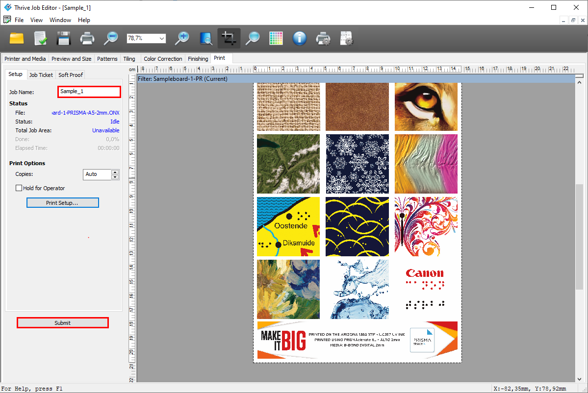This screenshot has height=393, width=588.
Task: Click the Thrive Job Editor title bar app icon
Action: (7, 7)
